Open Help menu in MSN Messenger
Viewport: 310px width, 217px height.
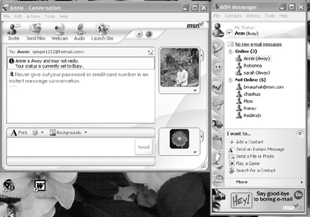[x=284, y=16]
